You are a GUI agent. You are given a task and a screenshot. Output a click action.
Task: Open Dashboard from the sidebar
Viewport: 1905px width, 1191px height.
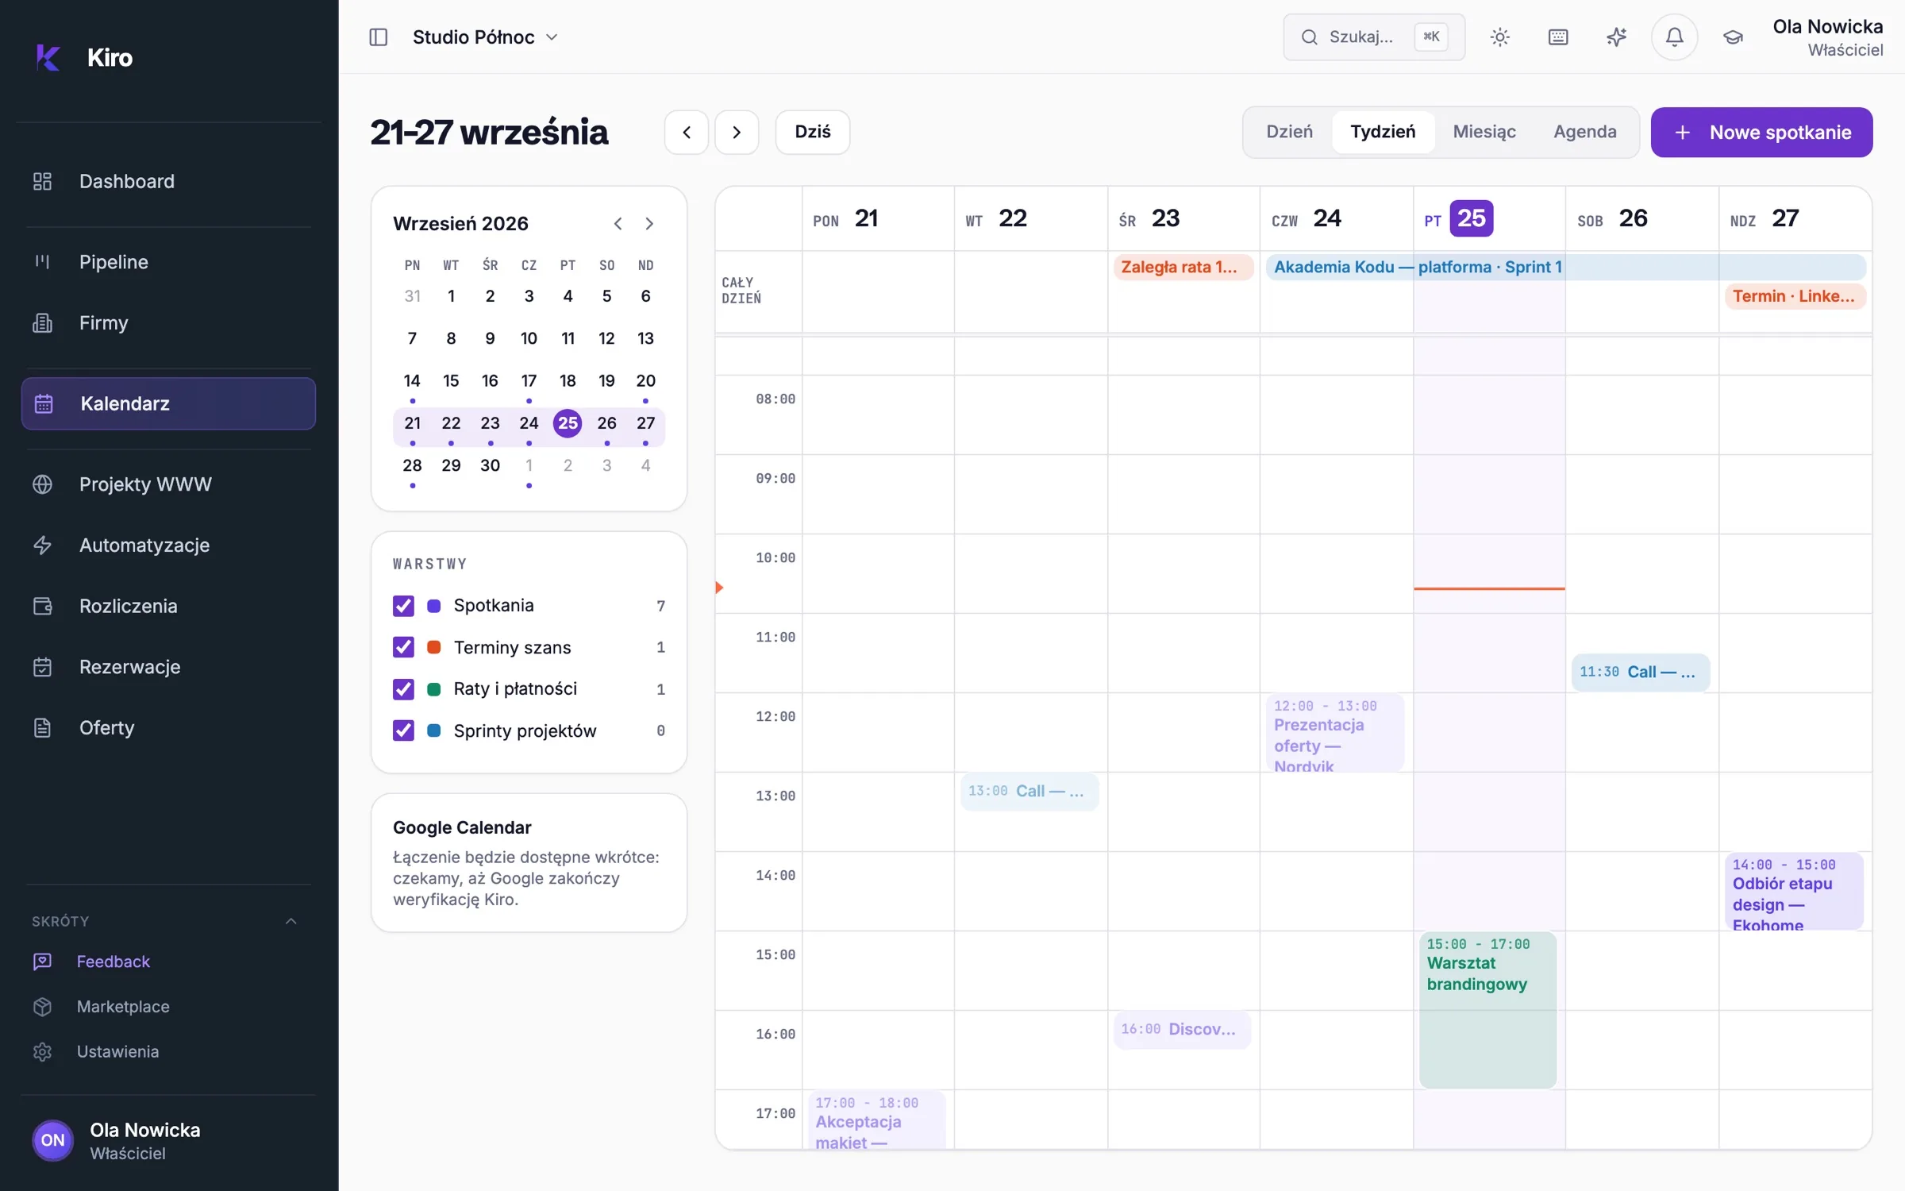168,181
